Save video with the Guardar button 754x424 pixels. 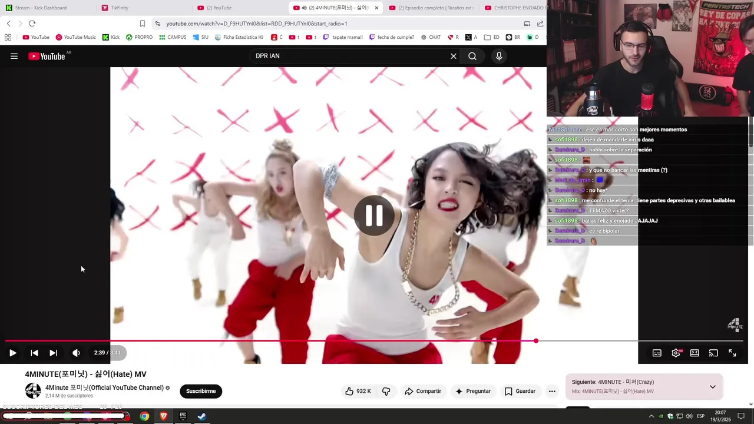click(520, 391)
